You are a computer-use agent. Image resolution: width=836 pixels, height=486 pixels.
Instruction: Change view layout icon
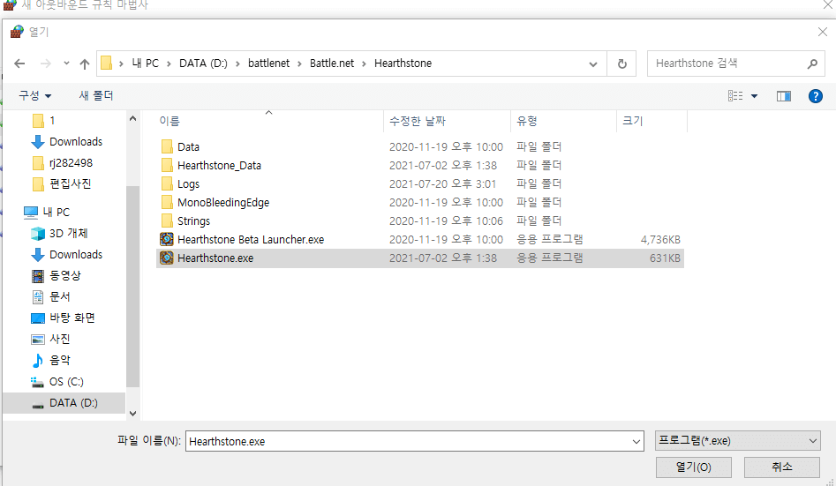pos(735,96)
